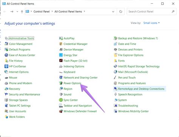Click the Credential Manager icon
179x137 pixels.
[x=61, y=44]
